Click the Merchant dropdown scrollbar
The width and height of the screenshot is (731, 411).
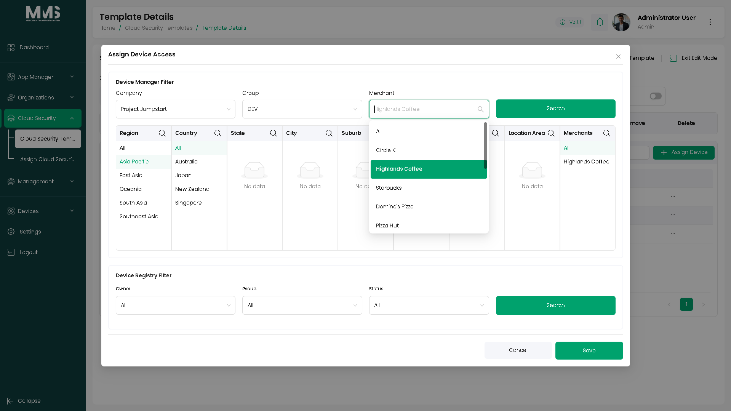[x=485, y=146]
